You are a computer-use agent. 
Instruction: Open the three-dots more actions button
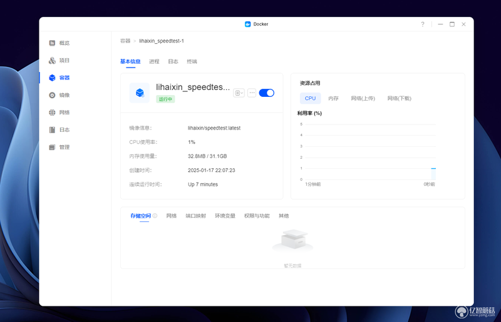click(252, 93)
